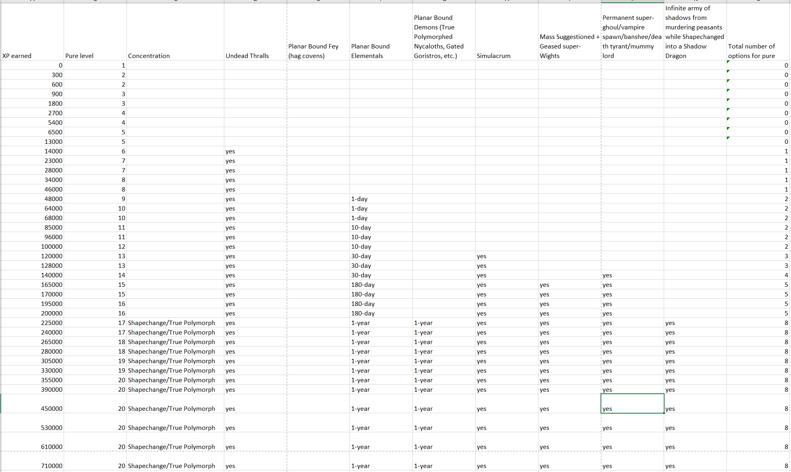
Task: Click the "Undead Thralls" header cell
Action: [255, 32]
